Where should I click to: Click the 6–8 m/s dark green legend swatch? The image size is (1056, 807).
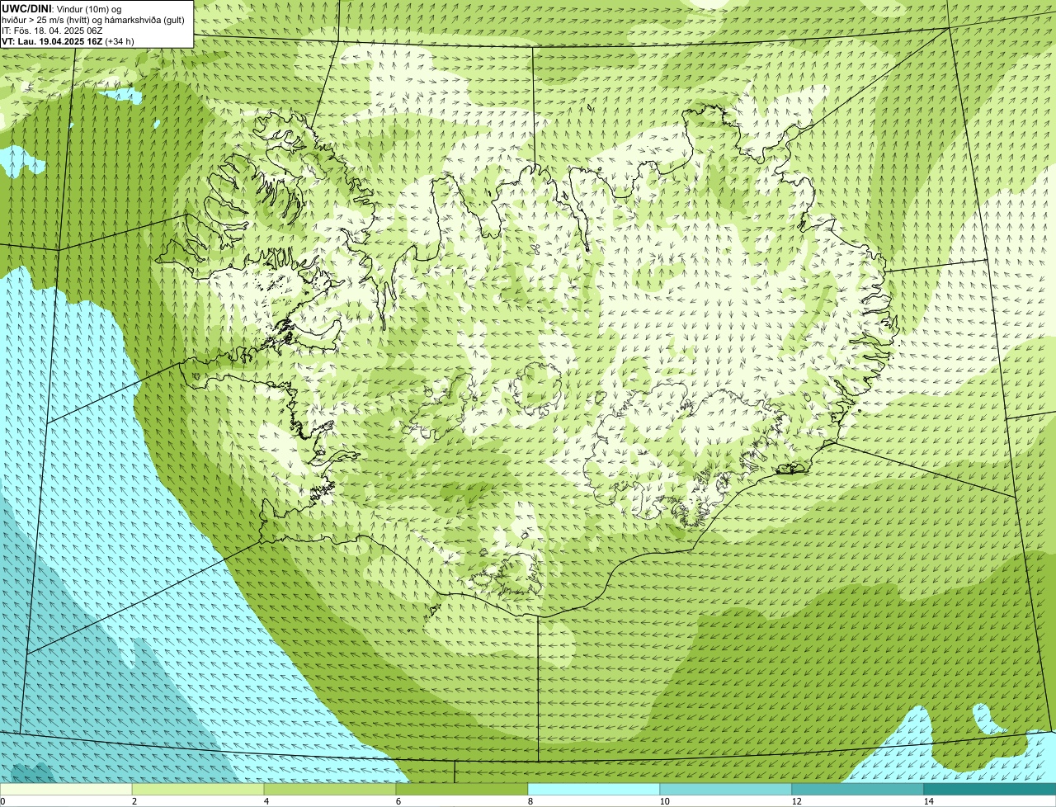(462, 789)
